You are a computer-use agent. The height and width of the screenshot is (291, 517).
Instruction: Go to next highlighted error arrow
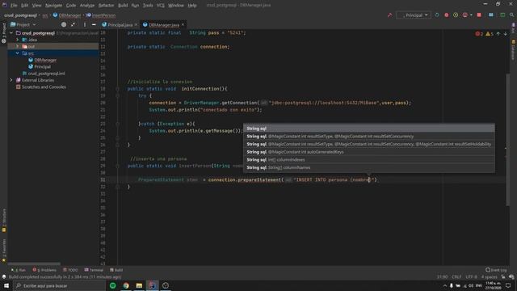505,34
